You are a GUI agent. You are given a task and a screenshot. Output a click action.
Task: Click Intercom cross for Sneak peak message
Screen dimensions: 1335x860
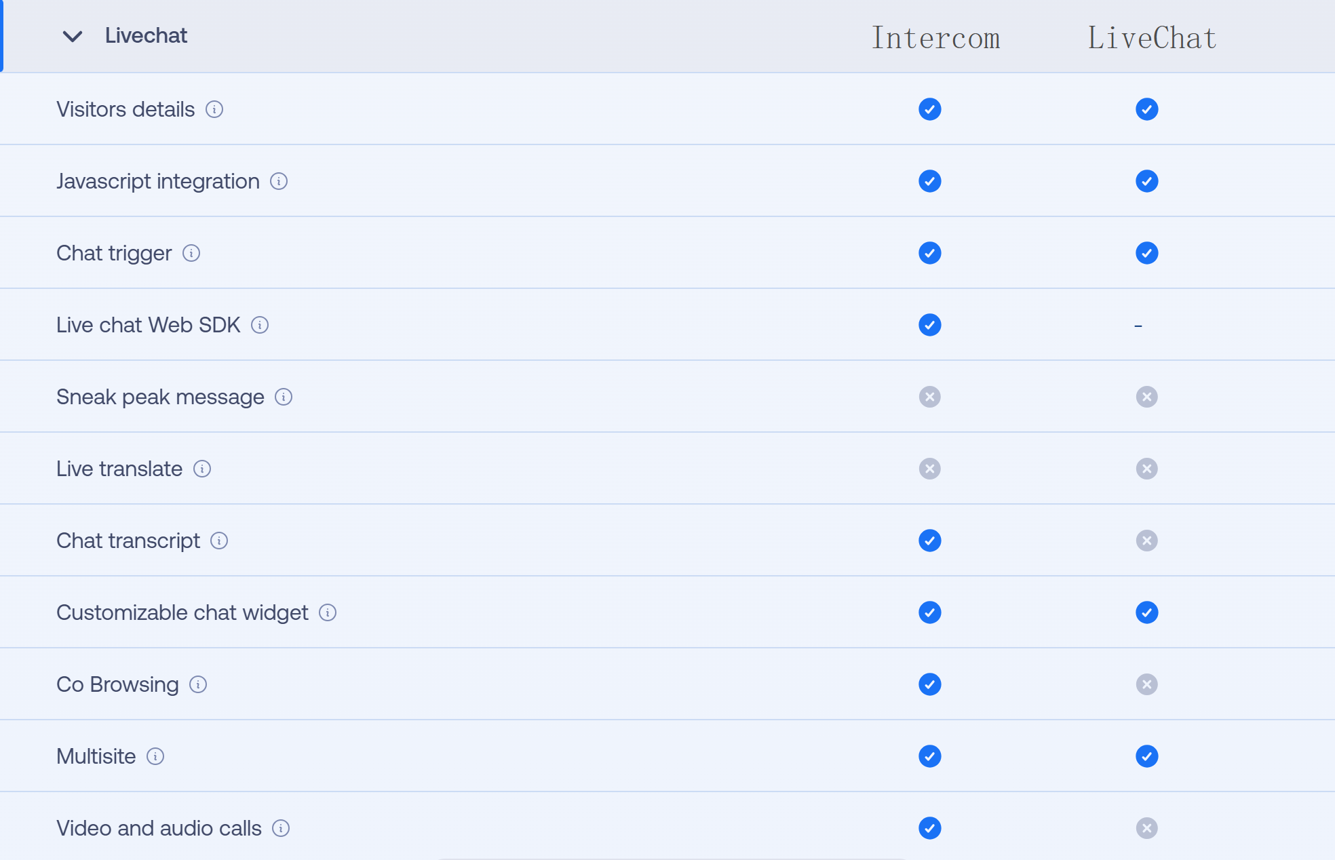[x=930, y=397]
